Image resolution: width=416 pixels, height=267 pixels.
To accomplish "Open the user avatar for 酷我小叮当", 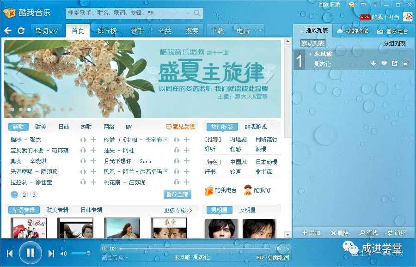I will tap(408, 17).
